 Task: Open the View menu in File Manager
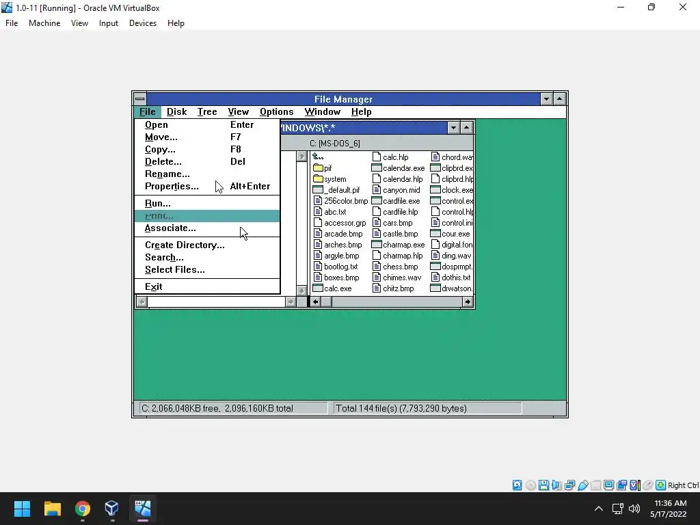pyautogui.click(x=239, y=112)
